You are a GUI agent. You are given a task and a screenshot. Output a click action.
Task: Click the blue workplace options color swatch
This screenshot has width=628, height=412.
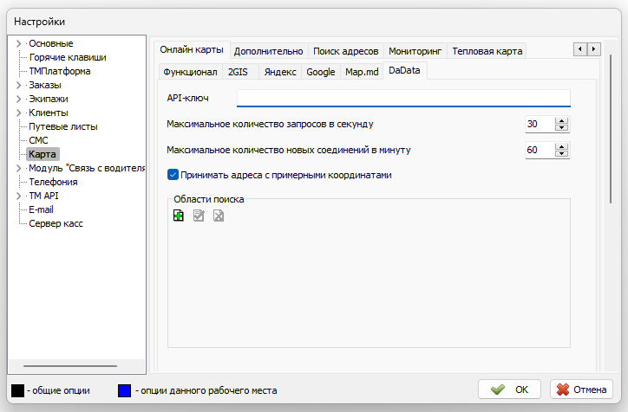(124, 390)
